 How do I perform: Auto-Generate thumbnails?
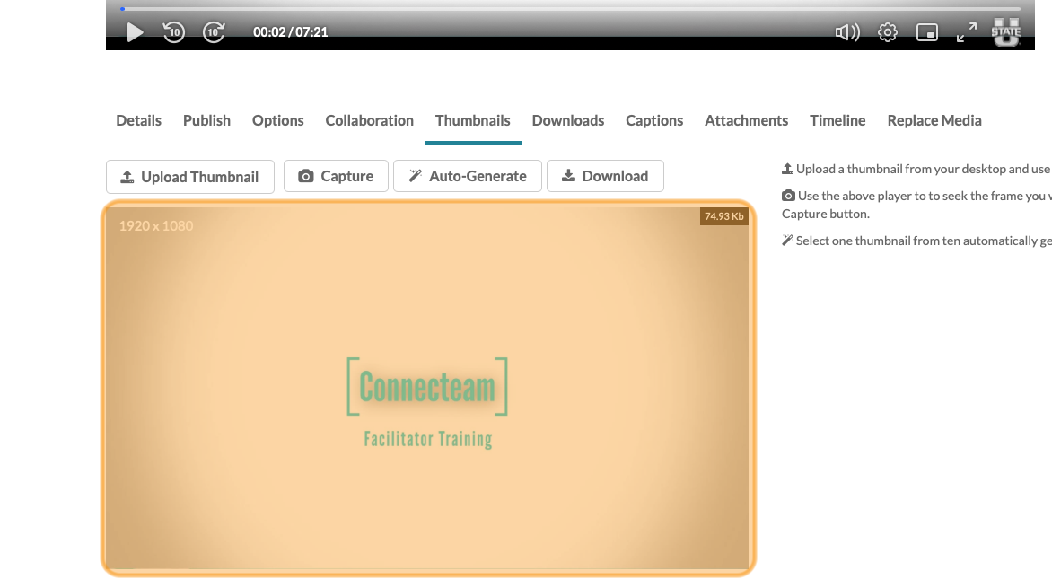467,176
